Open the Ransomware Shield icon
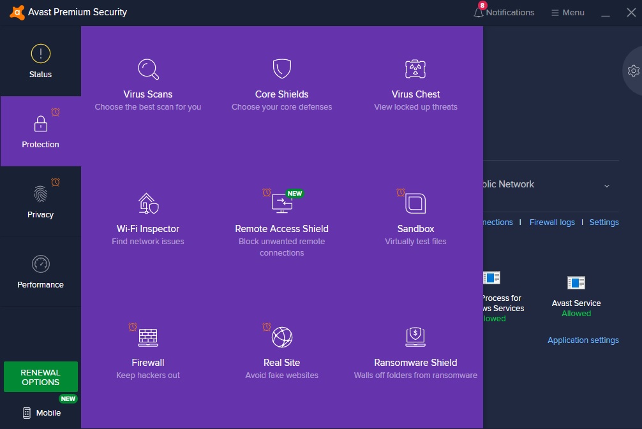642x429 pixels. click(415, 337)
